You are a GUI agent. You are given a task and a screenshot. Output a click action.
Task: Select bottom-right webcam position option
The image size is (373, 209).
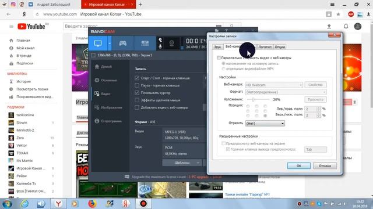point(265,116)
